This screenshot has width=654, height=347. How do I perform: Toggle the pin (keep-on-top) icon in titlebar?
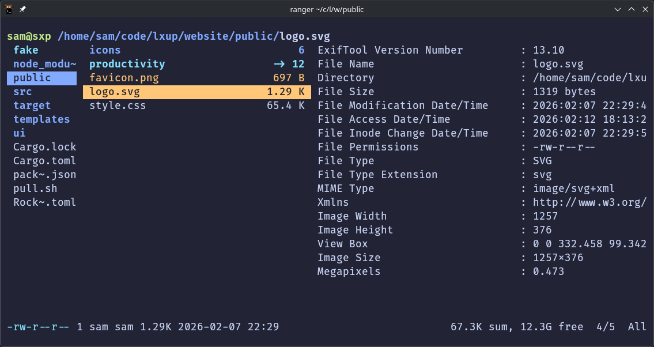point(22,9)
